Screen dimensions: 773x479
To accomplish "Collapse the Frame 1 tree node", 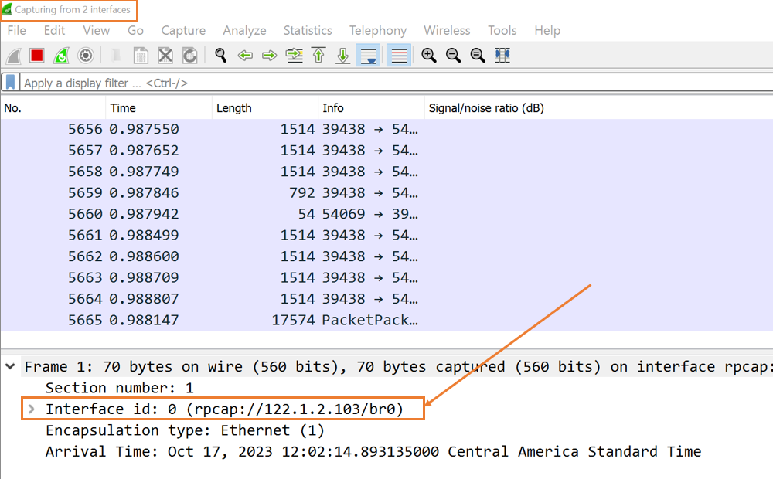I will (10, 366).
